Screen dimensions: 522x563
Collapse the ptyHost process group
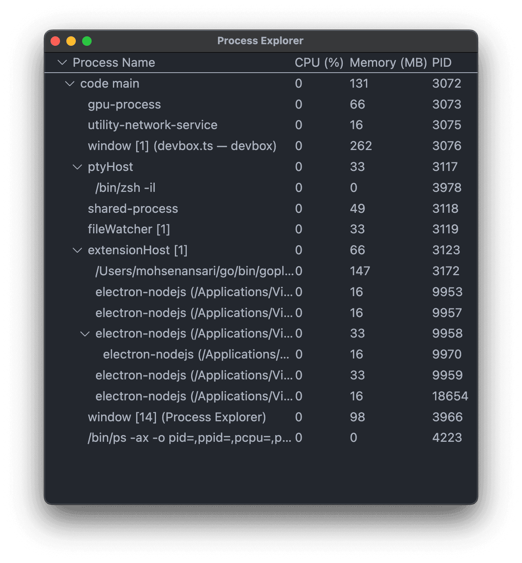(77, 167)
